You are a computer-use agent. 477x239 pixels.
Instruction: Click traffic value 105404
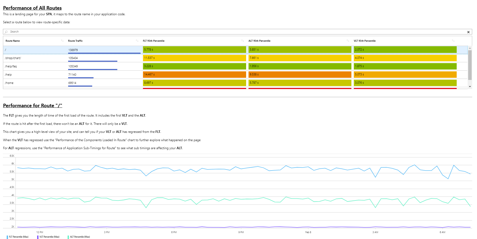pyautogui.click(x=73, y=58)
